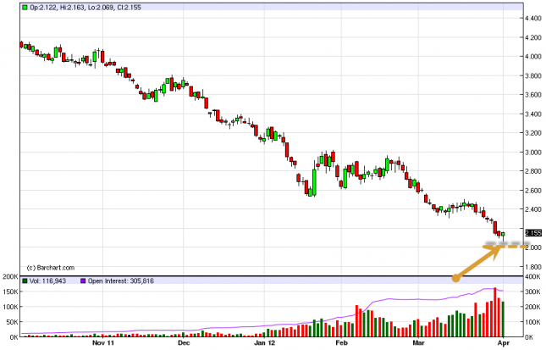Click the 50K volume axis label
The height and width of the screenshot is (350, 546).
[12, 322]
